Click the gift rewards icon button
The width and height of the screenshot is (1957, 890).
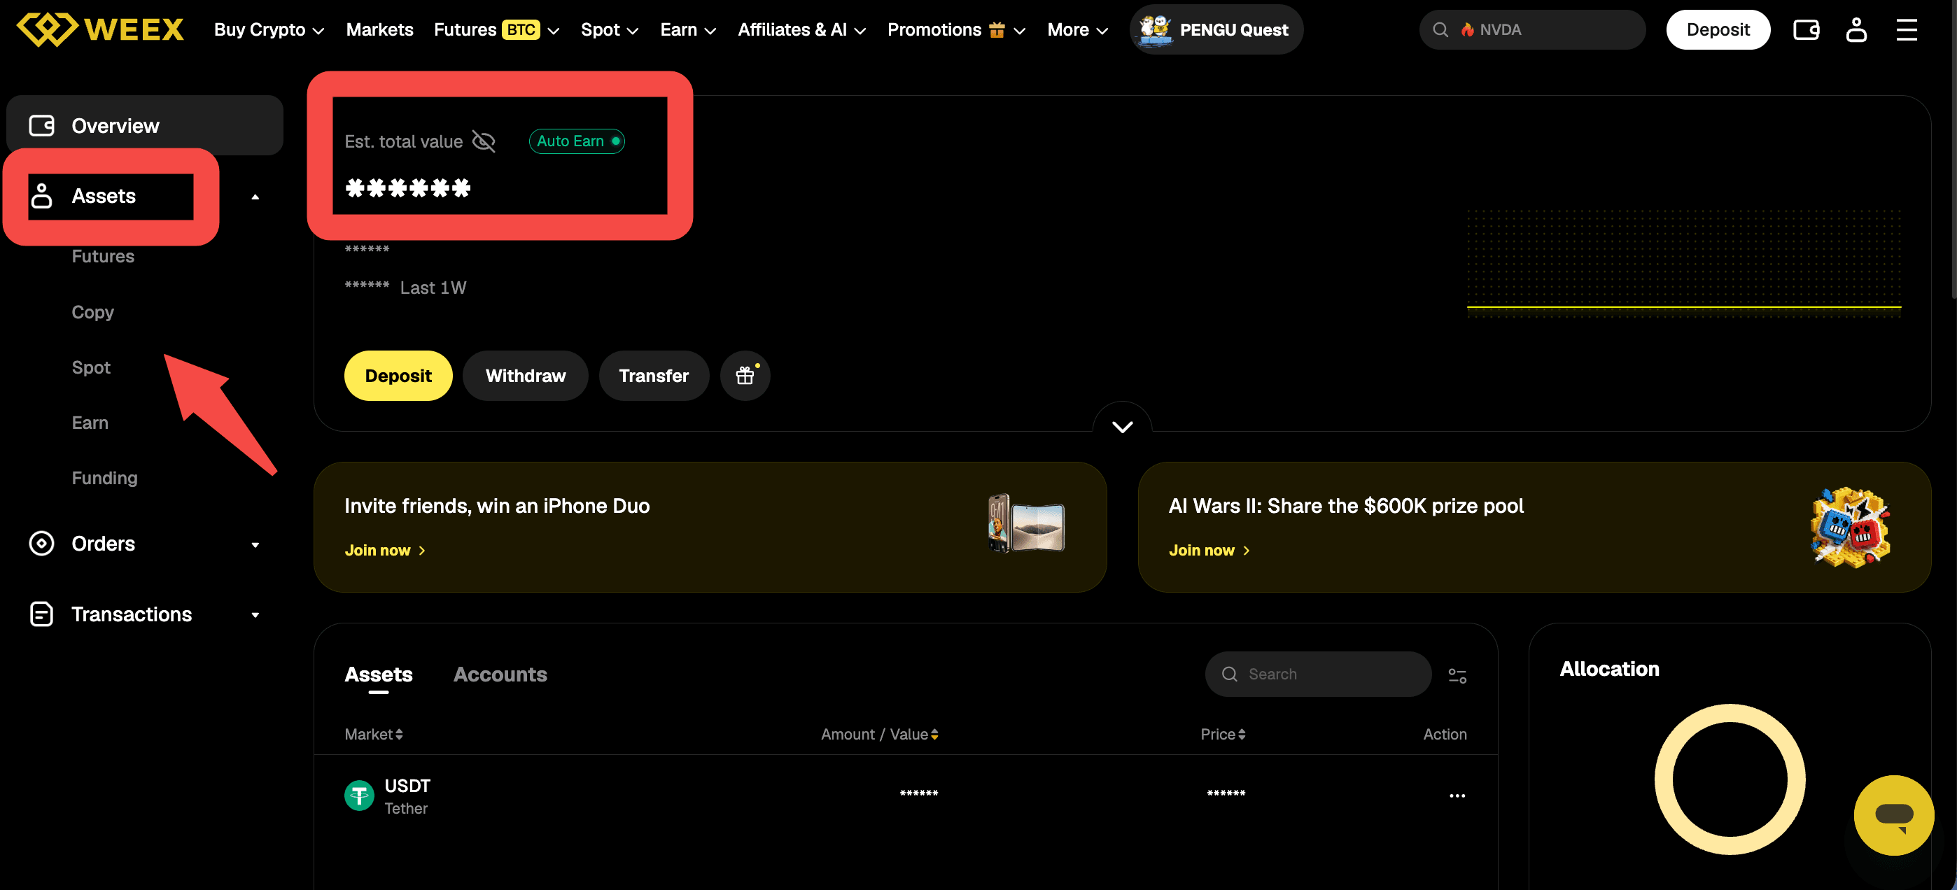tap(745, 375)
